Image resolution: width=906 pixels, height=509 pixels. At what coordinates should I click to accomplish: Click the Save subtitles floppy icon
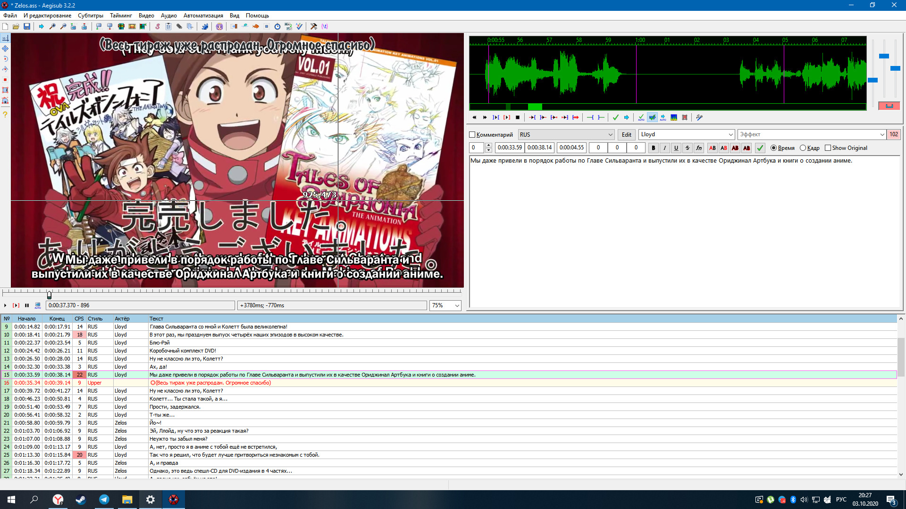point(27,26)
